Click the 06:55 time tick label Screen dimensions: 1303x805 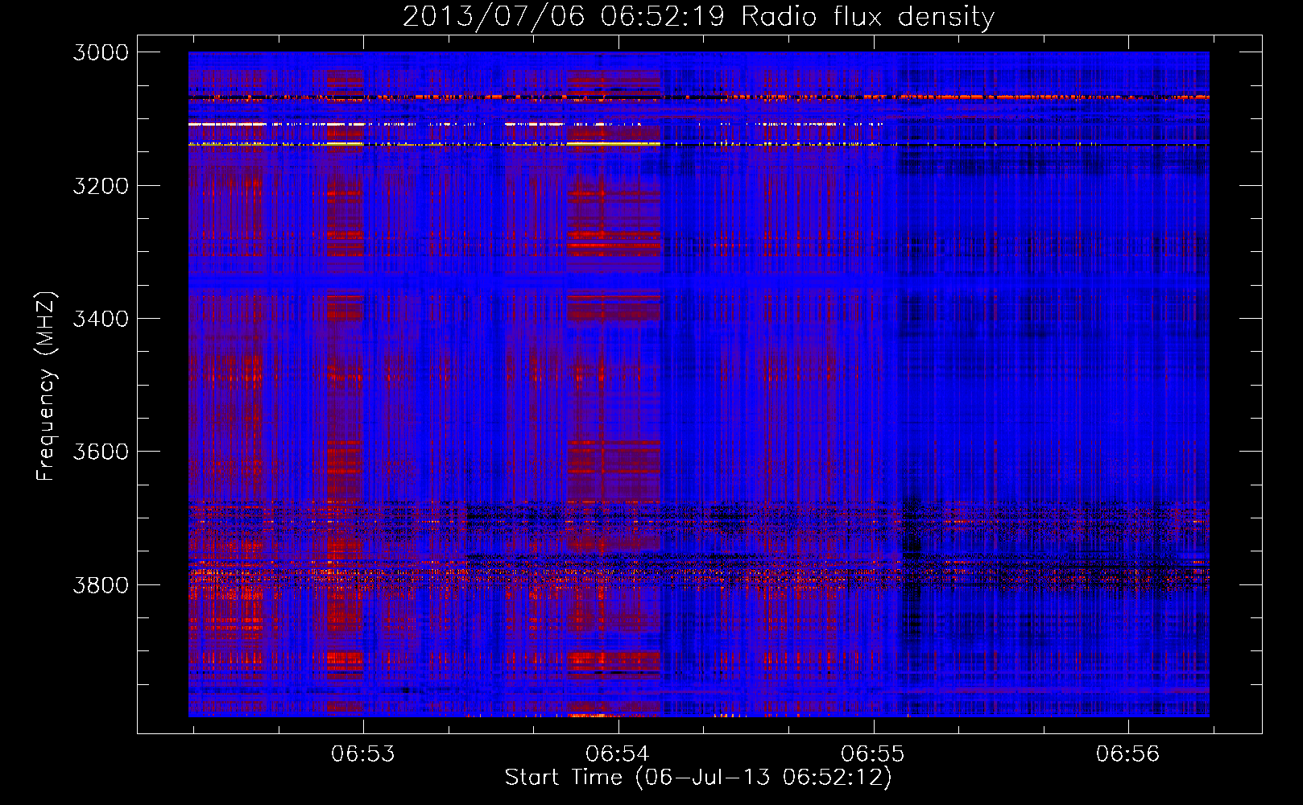pos(873,753)
